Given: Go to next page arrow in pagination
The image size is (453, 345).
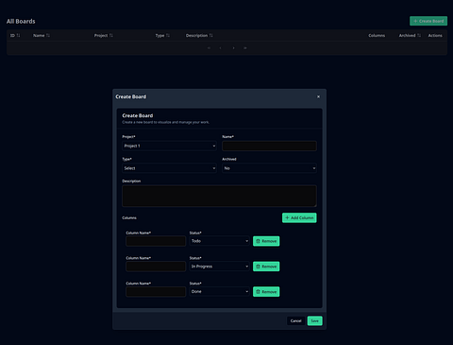Looking at the screenshot, I should click(x=233, y=48).
